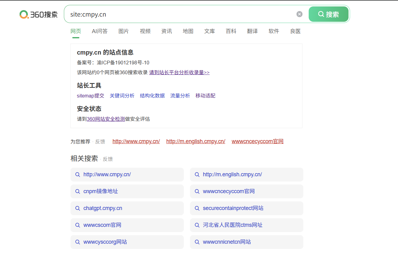Viewport: 398px width, 267px height.
Task: Open the 良医 tab
Action: [x=295, y=31]
